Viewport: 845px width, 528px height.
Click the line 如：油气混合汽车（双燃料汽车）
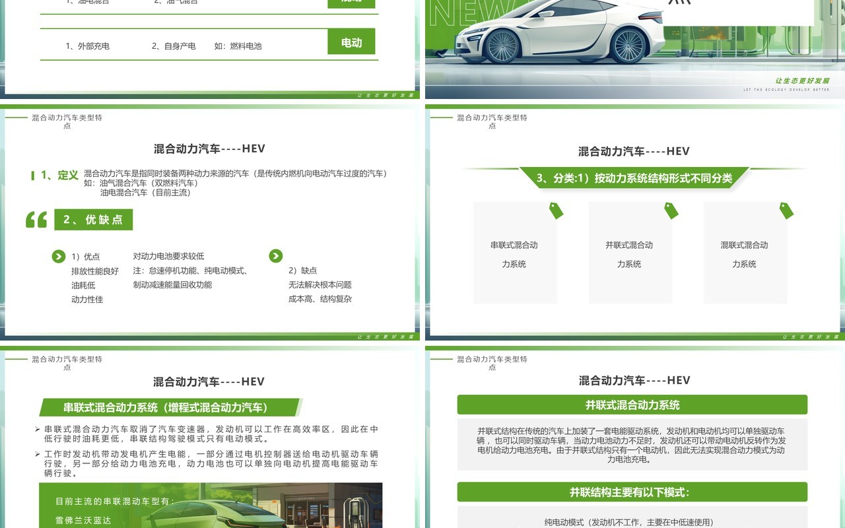[x=141, y=183]
